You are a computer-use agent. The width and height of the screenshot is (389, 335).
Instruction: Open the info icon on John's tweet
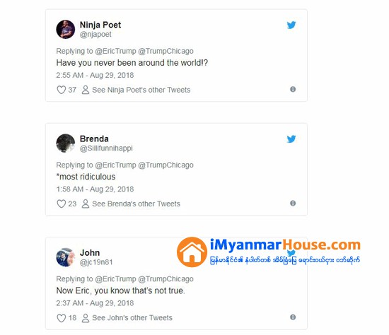tap(293, 317)
